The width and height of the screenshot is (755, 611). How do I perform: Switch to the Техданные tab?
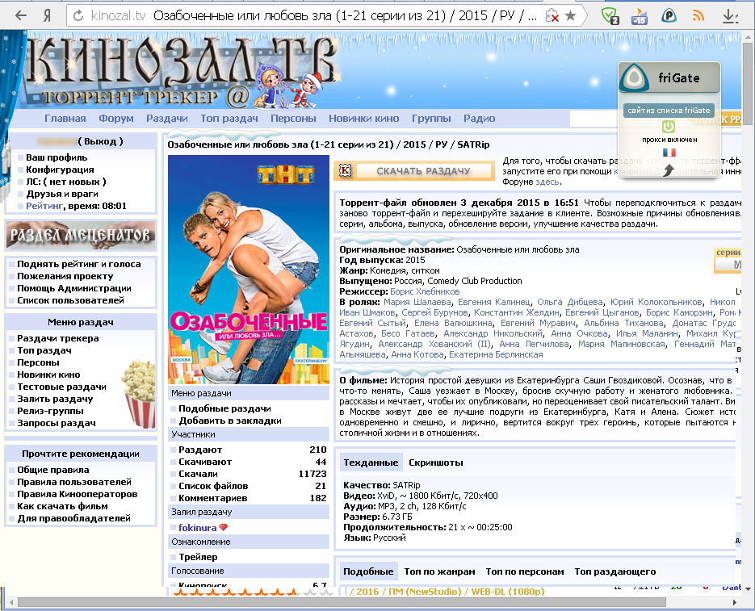pyautogui.click(x=371, y=462)
